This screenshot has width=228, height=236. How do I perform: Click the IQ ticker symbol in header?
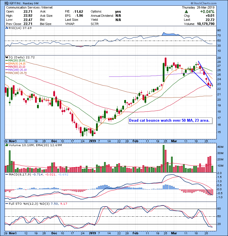click(x=7, y=3)
